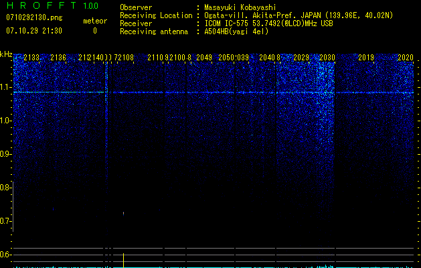This screenshot has width=421, height=268.
Task: Click the kHz axis unit label
Action: 6,54
